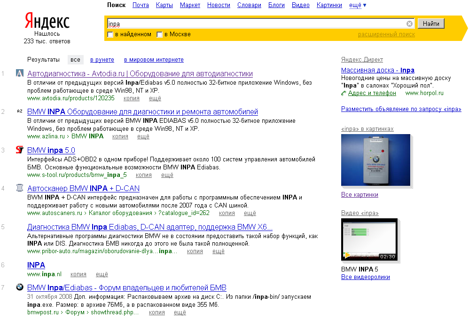Click the BMW logo favicon beside the forum result
Screen dimensions: 469x319
pyautogui.click(x=19, y=287)
